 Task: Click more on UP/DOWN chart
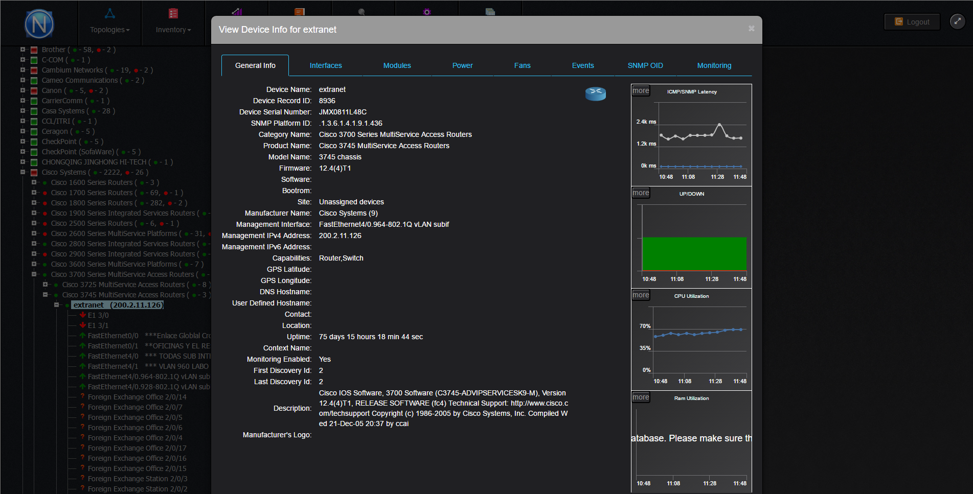tap(641, 193)
